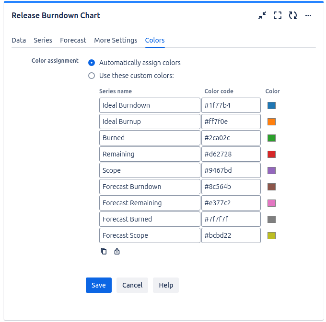326x322 pixels.
Task: Choose Use these custom colors option
Action: click(x=92, y=76)
